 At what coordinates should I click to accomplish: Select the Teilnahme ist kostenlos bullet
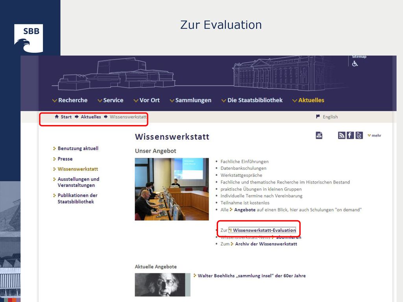point(245,203)
